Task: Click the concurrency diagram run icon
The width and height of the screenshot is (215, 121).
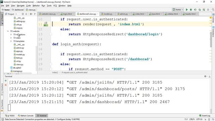Action: (x=204, y=10)
